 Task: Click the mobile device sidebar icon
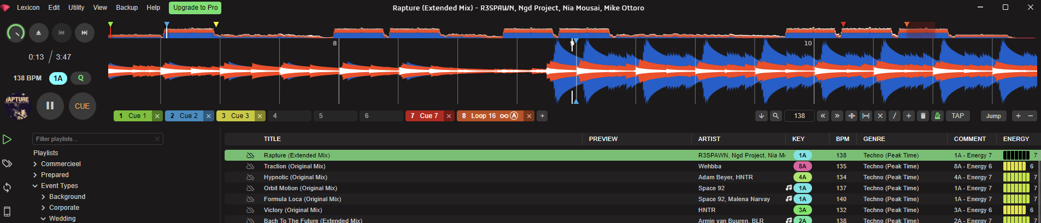(7, 212)
